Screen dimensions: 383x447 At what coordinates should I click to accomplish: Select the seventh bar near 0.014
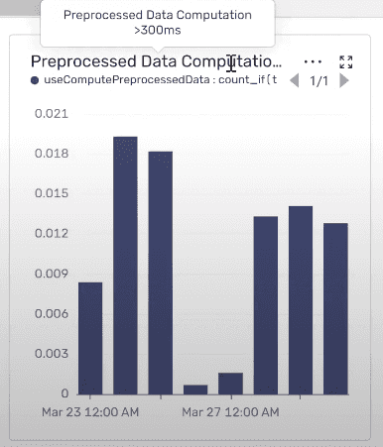(x=301, y=300)
